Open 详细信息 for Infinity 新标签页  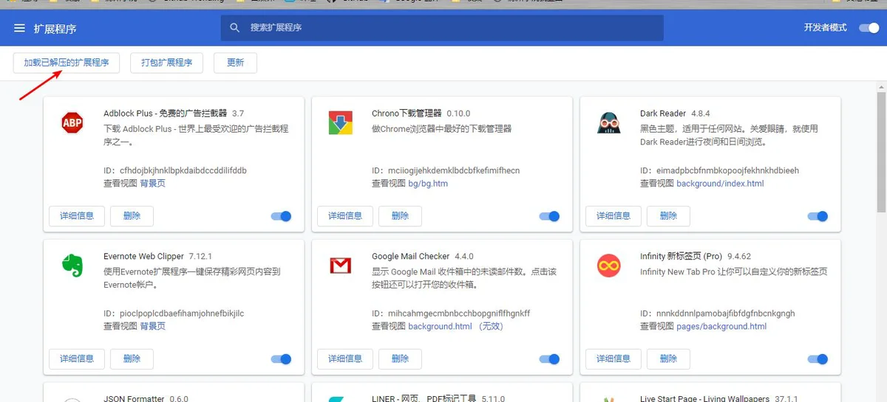coord(614,359)
